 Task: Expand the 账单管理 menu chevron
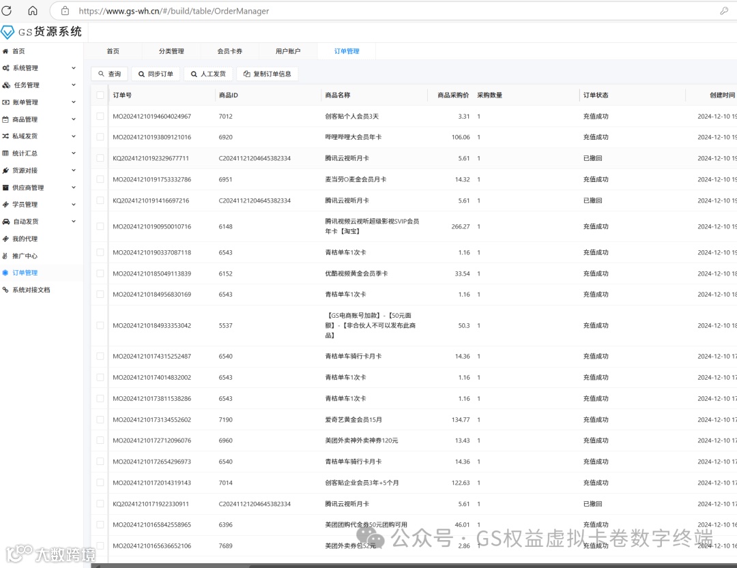coord(74,102)
